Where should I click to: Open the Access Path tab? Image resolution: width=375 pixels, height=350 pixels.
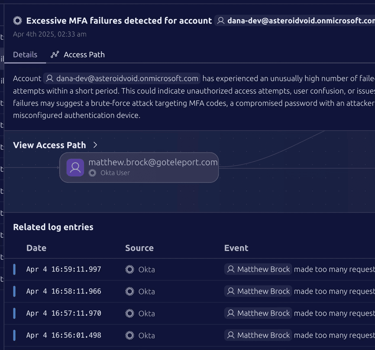click(84, 55)
